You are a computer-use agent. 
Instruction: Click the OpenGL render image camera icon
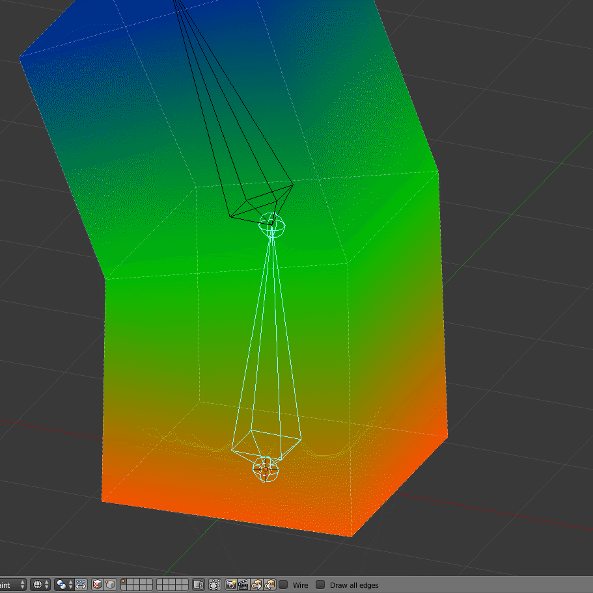230,585
